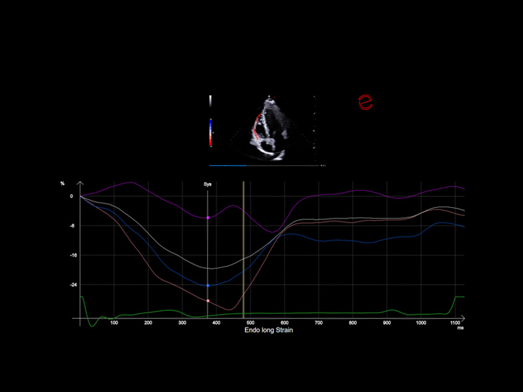This screenshot has height=392, width=523.
Task: Click the Endo long Strain title
Action: [x=269, y=331]
